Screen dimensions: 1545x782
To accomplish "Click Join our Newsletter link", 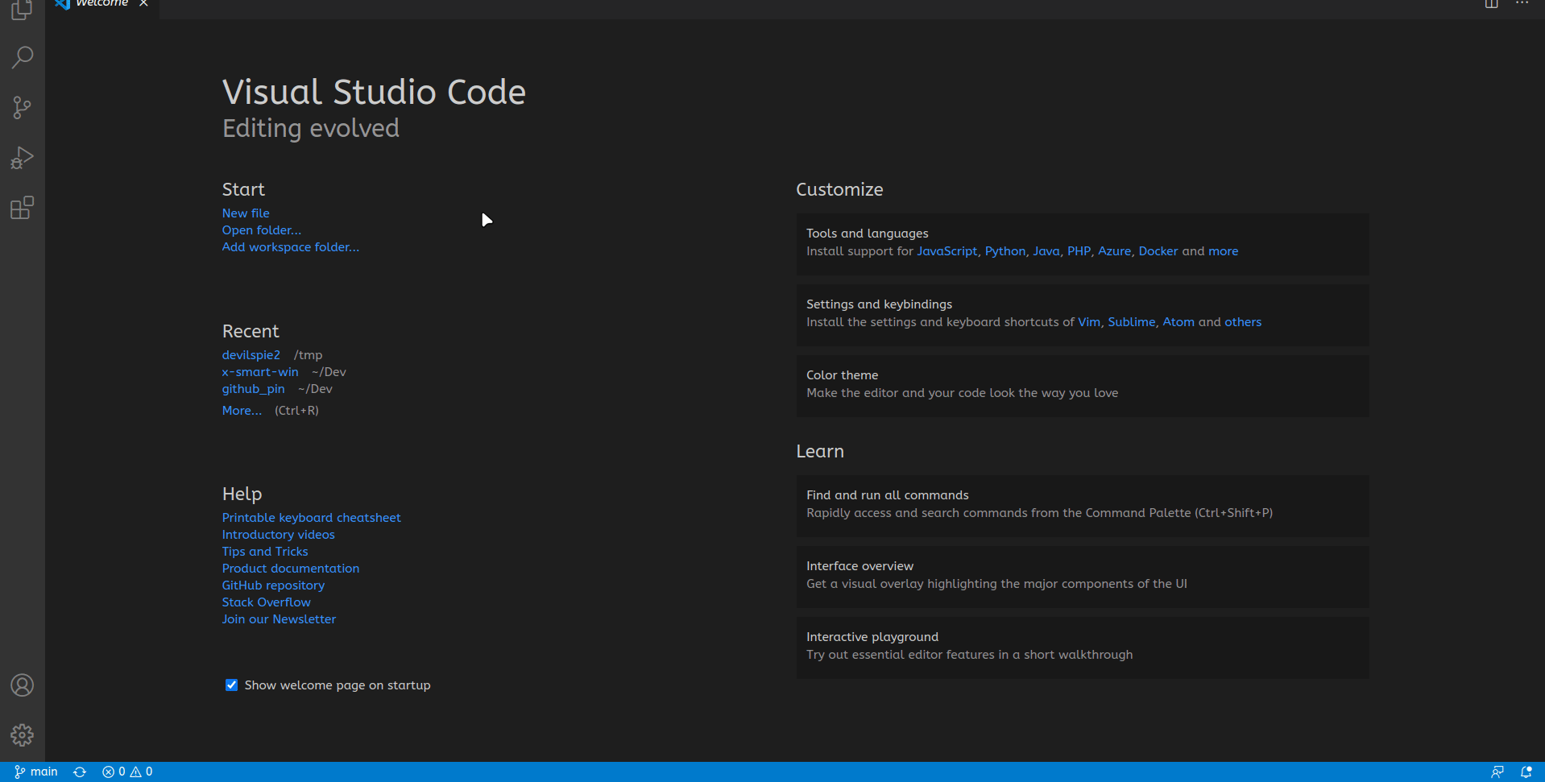I will pyautogui.click(x=279, y=619).
